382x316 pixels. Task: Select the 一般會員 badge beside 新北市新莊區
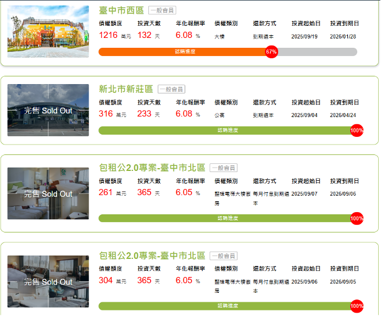171,89
